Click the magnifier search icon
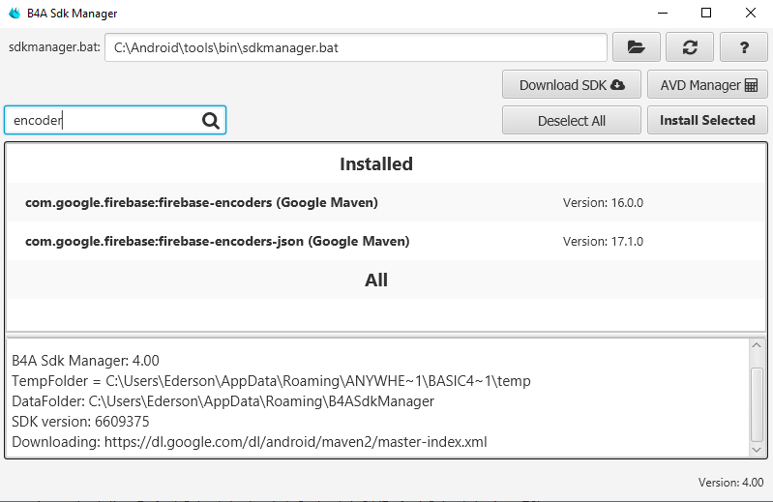The height and width of the screenshot is (502, 773). [x=211, y=120]
